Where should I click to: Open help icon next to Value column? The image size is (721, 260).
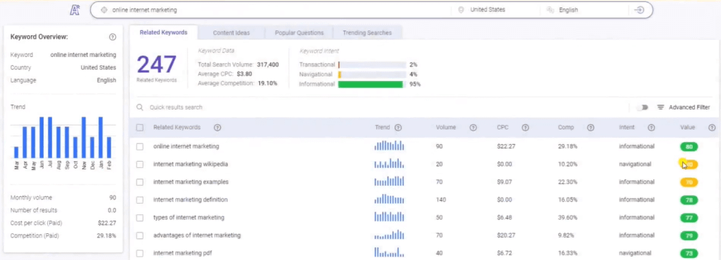712,127
